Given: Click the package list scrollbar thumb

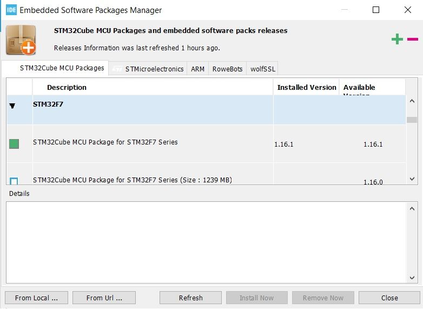Looking at the screenshot, I should click(x=412, y=120).
